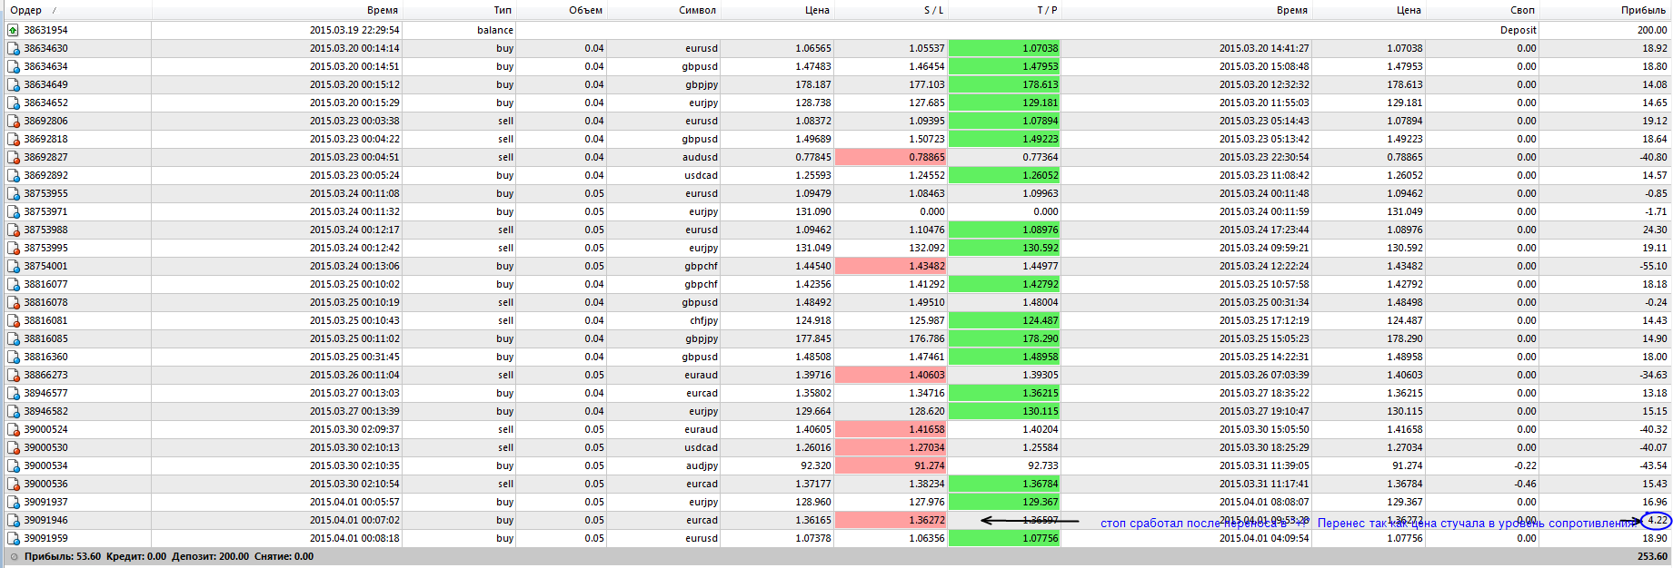Click the S/L value 1.05537
This screenshot has width=1673, height=568.
point(927,48)
